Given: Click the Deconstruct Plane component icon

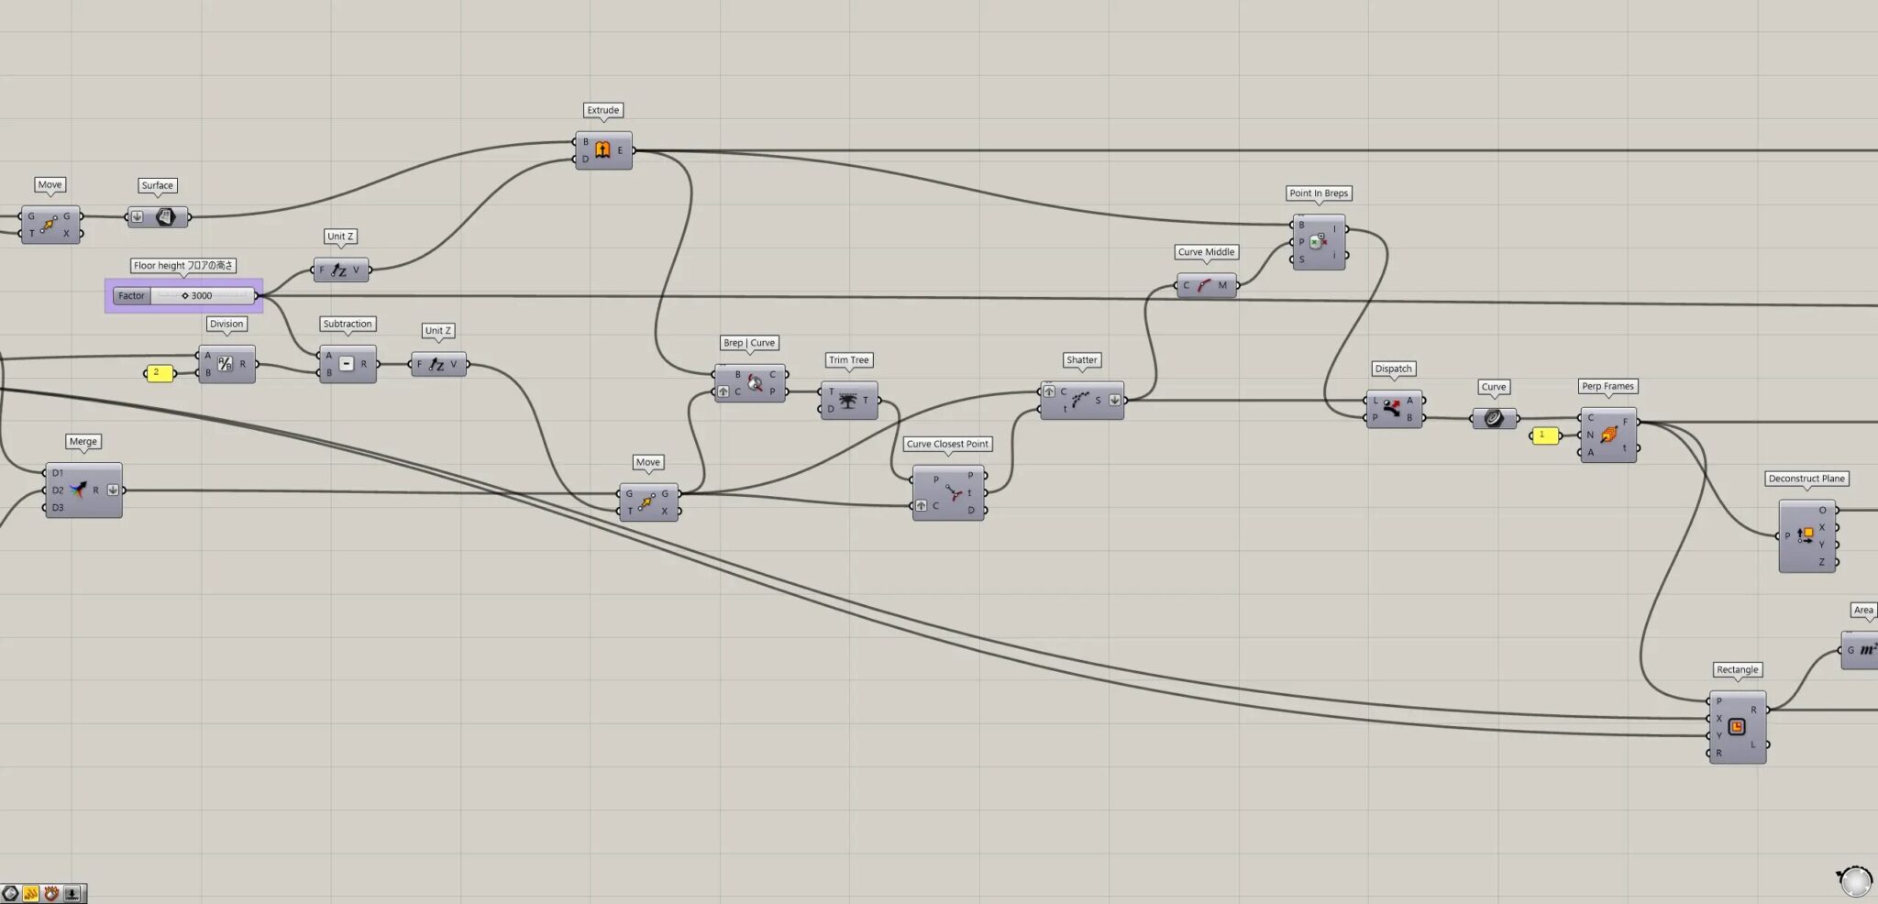Looking at the screenshot, I should pyautogui.click(x=1806, y=535).
